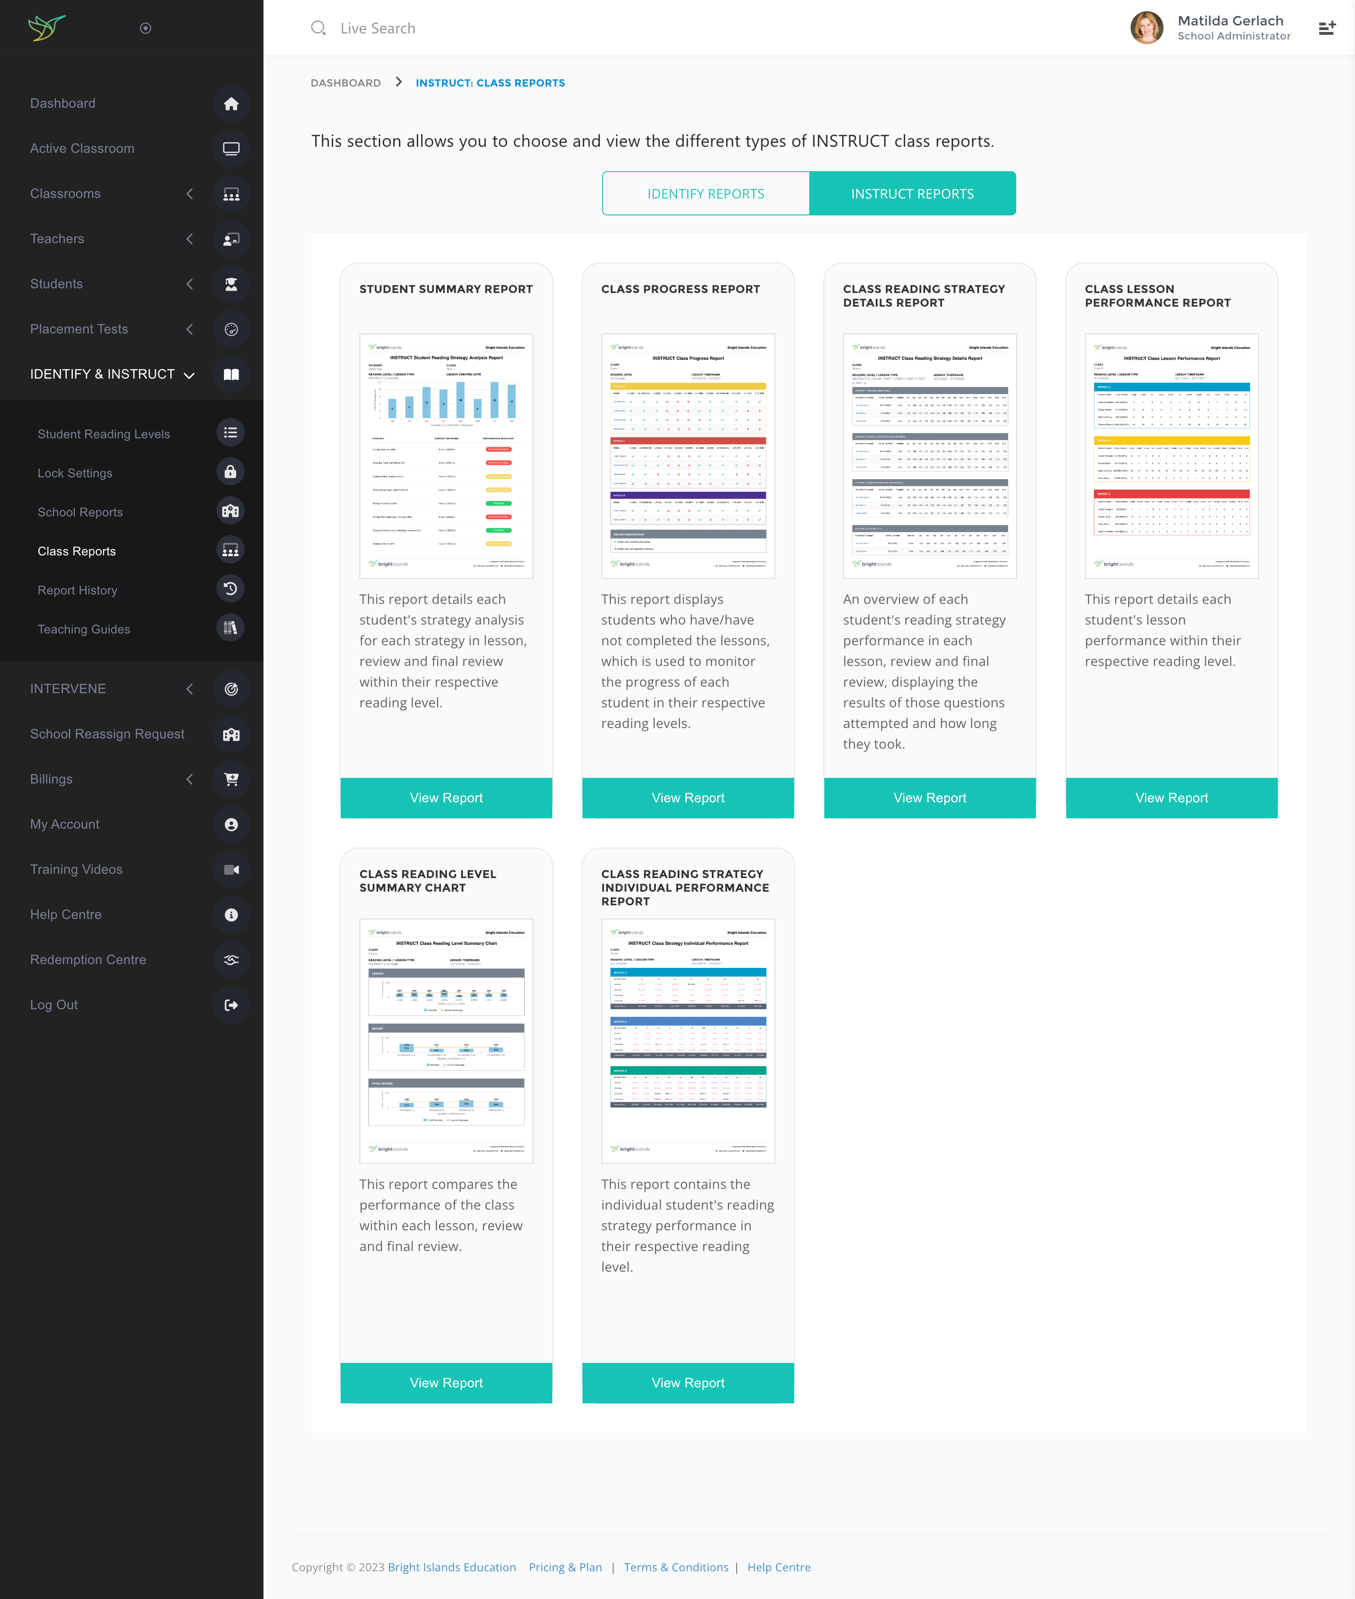
Task: Open the Terms & Conditions footer link
Action: tap(675, 1567)
